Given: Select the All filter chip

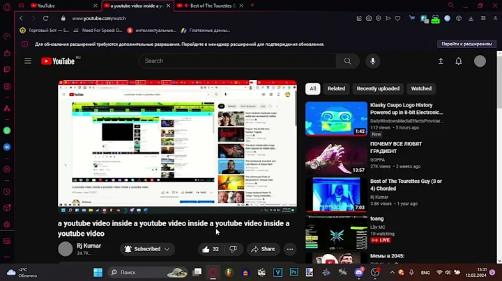Looking at the screenshot, I should (313, 88).
